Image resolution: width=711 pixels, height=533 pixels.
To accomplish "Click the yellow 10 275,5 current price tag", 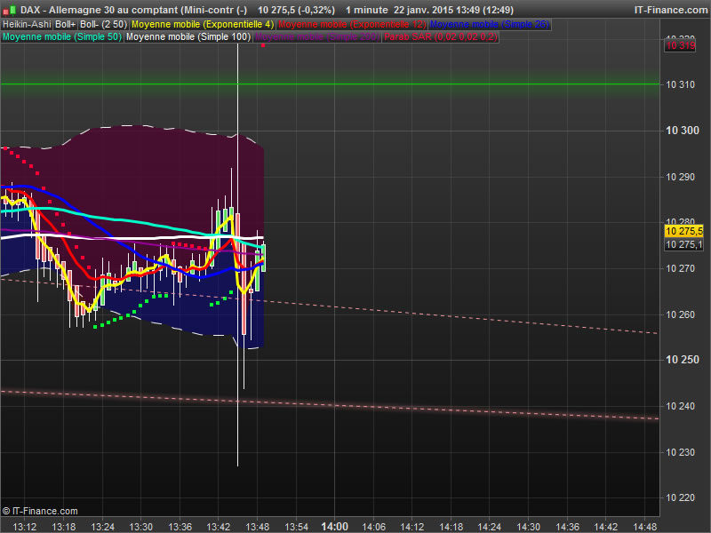I will [683, 231].
